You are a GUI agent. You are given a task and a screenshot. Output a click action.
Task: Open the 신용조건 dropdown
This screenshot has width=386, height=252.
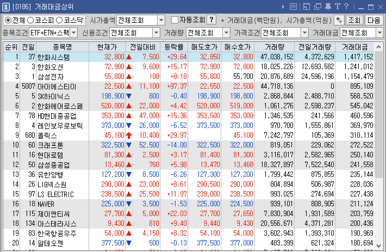157,33
